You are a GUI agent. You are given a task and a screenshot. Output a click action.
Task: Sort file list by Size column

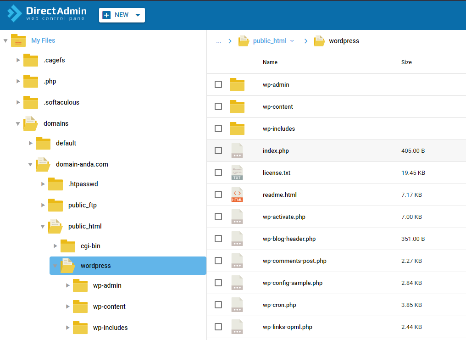click(x=406, y=62)
